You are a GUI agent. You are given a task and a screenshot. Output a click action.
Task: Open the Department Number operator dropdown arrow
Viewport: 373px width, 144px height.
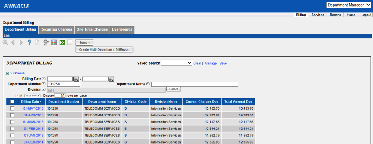point(44,84)
